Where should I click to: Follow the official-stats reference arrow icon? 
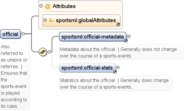tap(115, 72)
